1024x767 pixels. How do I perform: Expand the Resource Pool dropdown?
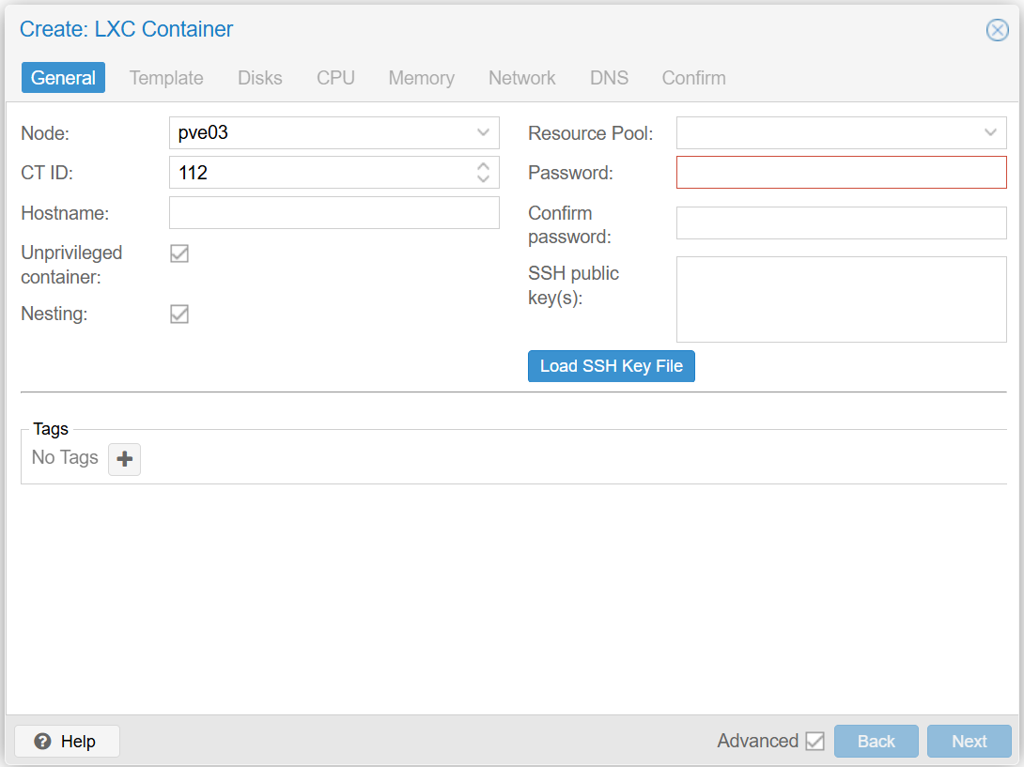[x=990, y=132]
